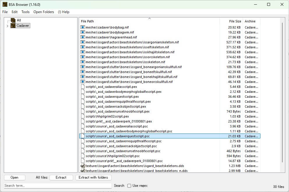Image resolution: width=289 pixels, height=192 pixels.
Task: Click the file list vertical scrollbar
Action: click(282, 93)
